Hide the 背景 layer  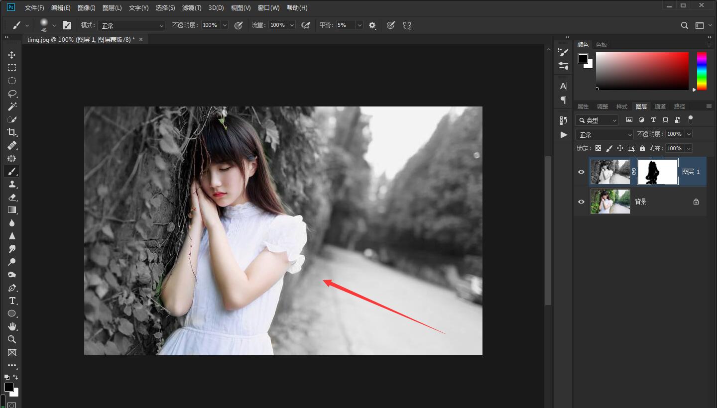point(581,202)
